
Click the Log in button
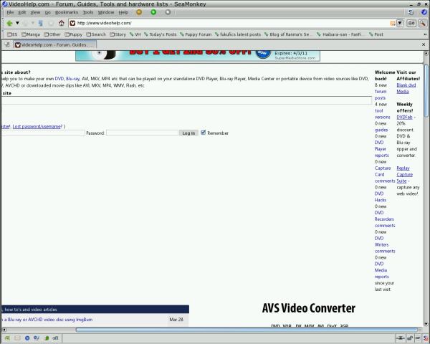point(188,133)
